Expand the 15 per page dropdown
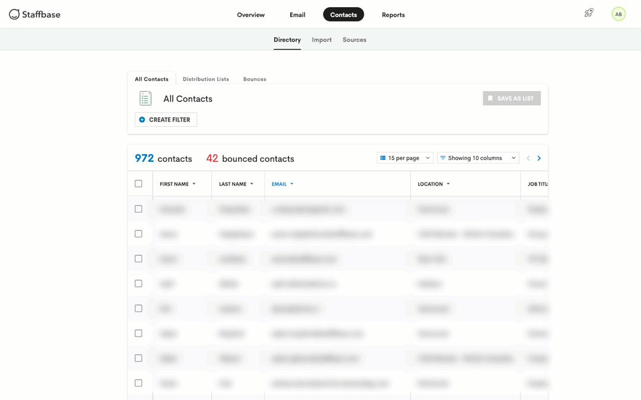Viewport: 641px width, 400px height. (405, 158)
